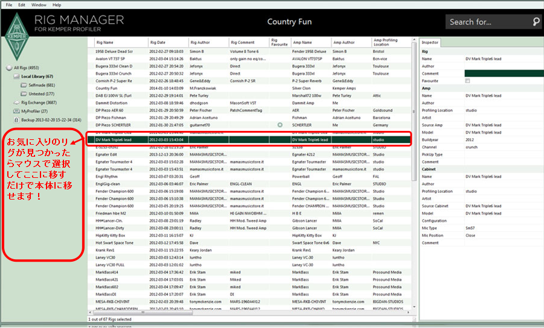Toggle the Favourite checkbox in Inspector

pos(467,81)
